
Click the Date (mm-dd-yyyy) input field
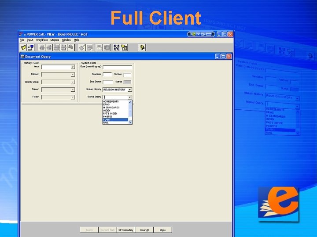(x=118, y=67)
